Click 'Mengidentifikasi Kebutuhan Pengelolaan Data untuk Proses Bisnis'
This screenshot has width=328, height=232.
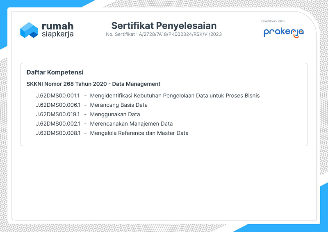tap(175, 96)
